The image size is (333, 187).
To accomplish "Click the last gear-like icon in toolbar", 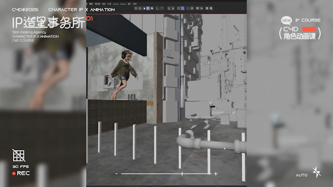I will [x=211, y=8].
